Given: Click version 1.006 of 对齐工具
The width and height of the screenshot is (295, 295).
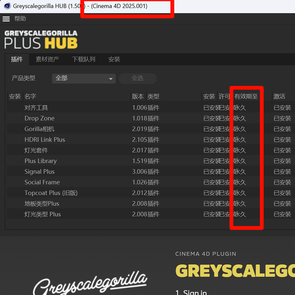Looking at the screenshot, I should pyautogui.click(x=140, y=108).
